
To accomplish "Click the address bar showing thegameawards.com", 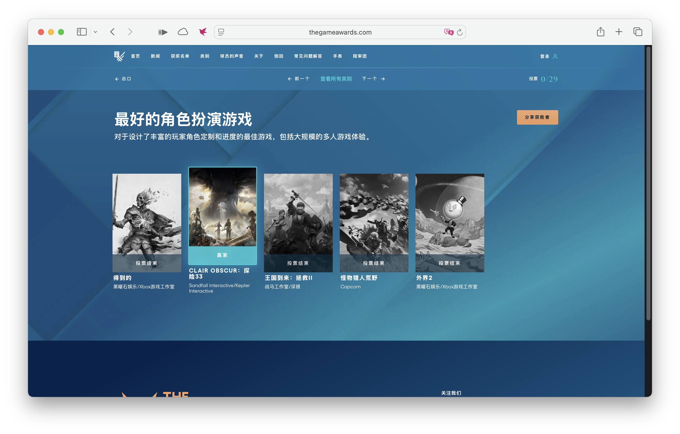I will click(340, 32).
